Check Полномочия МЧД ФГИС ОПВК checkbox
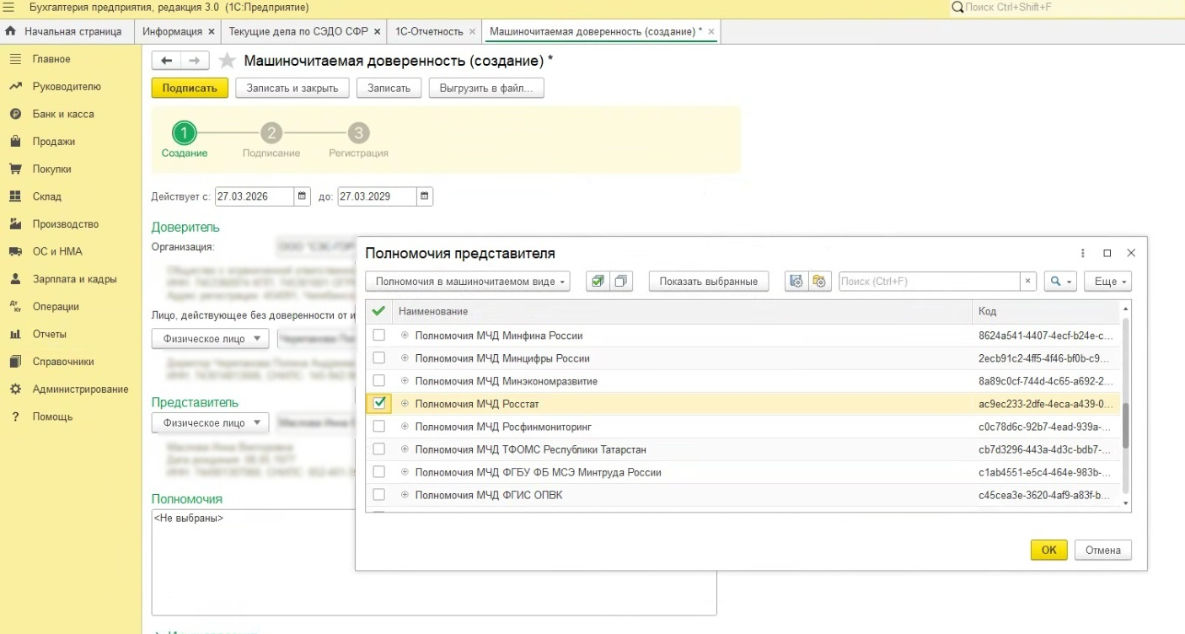1185x634 pixels. (379, 495)
